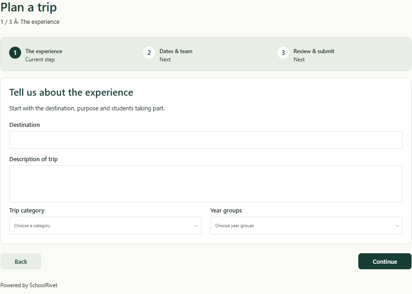Click the 'Year groups' label
This screenshot has height=294, width=412.
pos(226,211)
